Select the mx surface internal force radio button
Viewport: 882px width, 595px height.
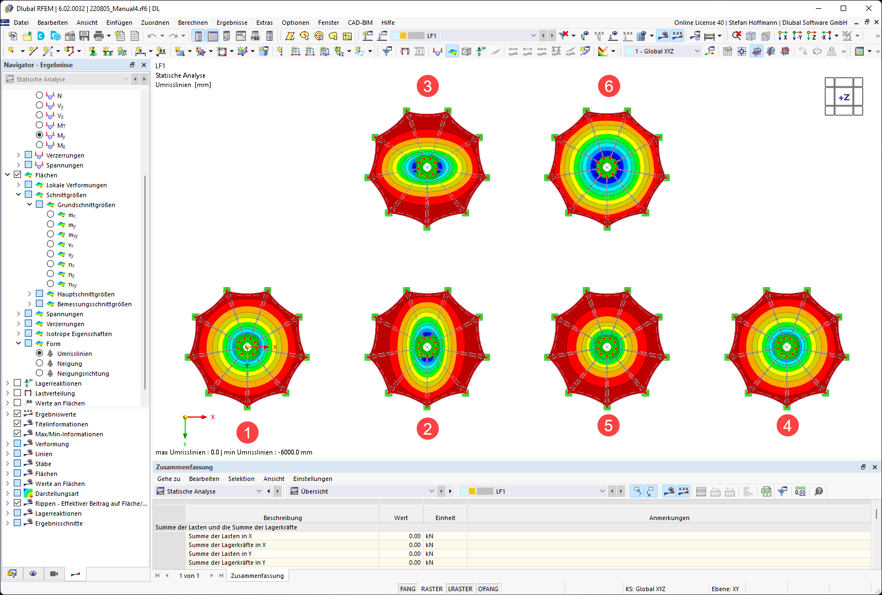pos(50,214)
